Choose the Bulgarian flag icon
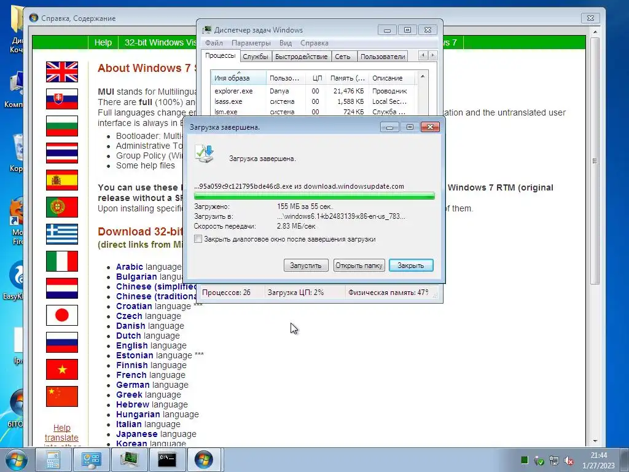The image size is (629, 472). (x=62, y=126)
